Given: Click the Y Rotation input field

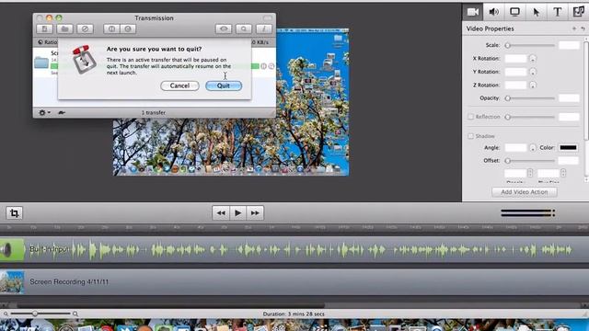Looking at the screenshot, I should tap(515, 72).
